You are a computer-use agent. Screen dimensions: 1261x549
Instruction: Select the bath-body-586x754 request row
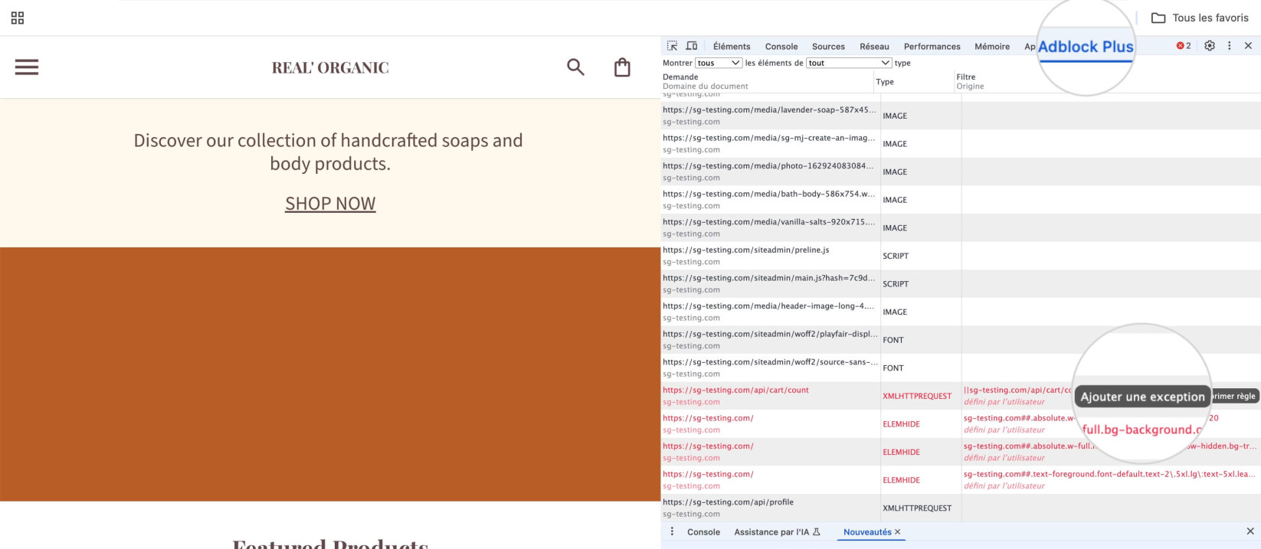[961, 200]
